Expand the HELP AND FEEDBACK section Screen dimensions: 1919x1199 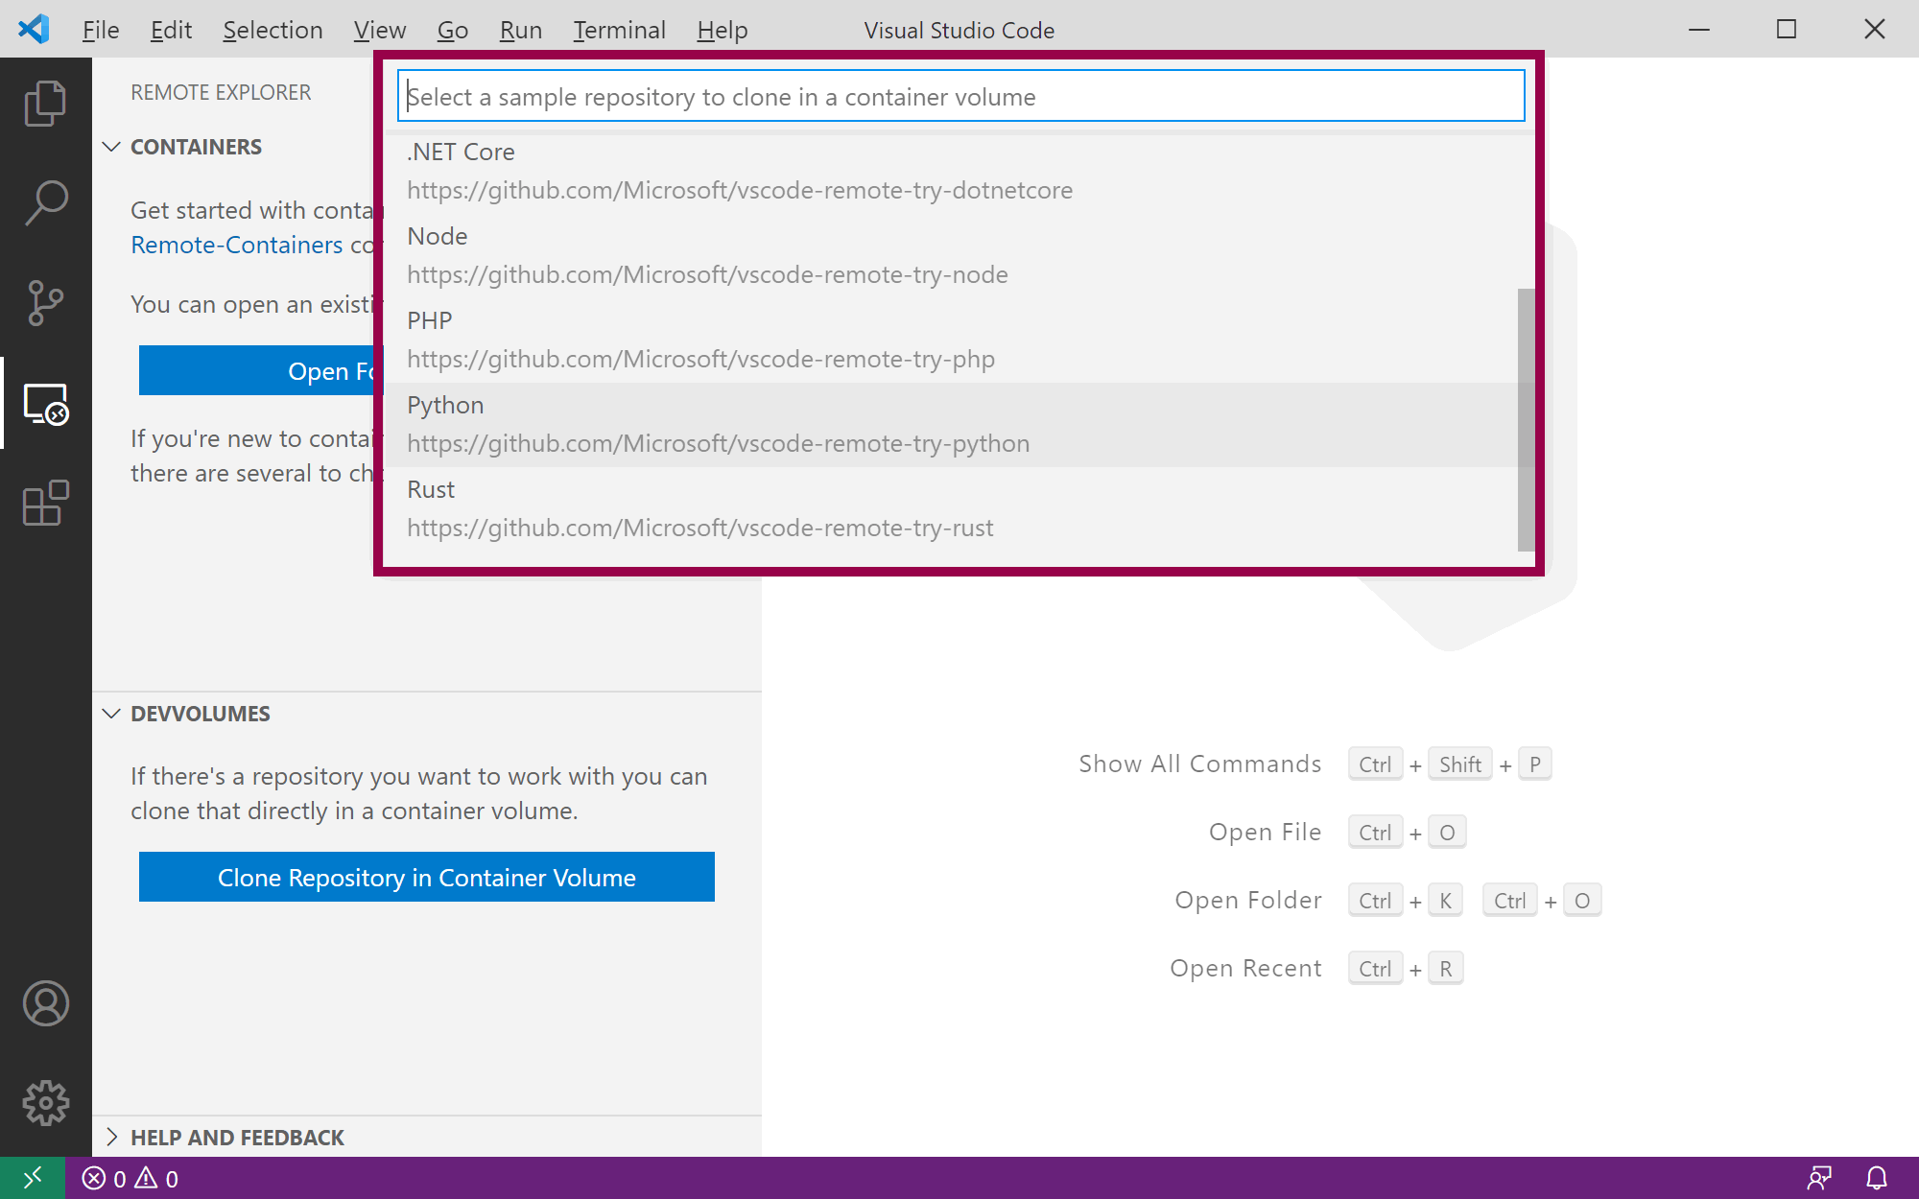pyautogui.click(x=237, y=1138)
